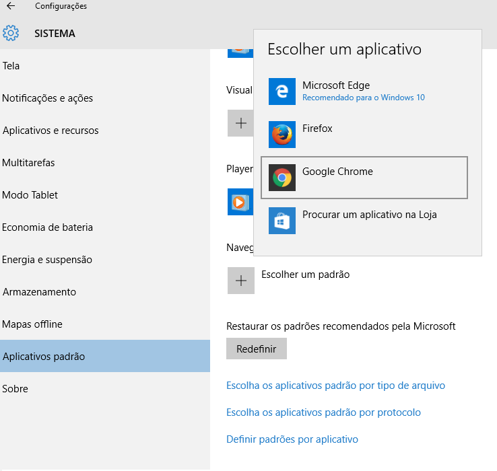
Task: Open Energia e suspensão settings
Action: click(105, 260)
